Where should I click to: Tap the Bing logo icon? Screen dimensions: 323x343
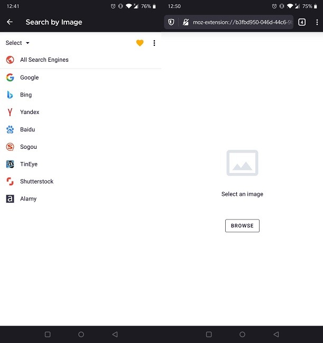pos(10,94)
